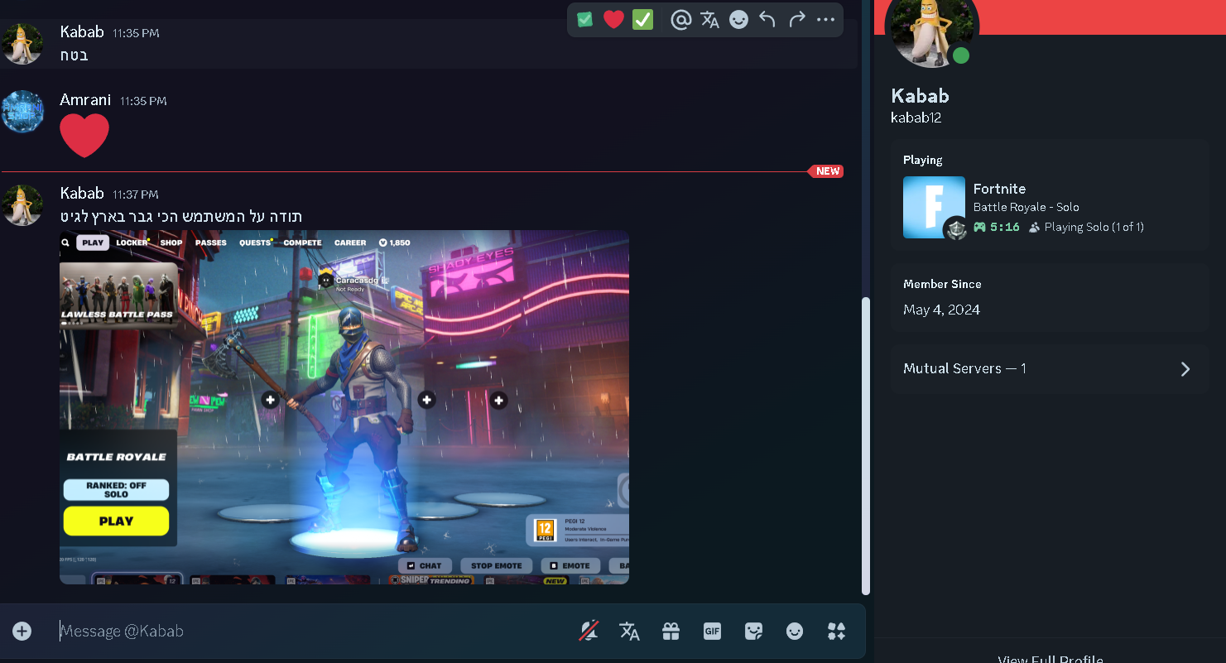Click the mention @ icon in hover toolbar

tap(680, 20)
